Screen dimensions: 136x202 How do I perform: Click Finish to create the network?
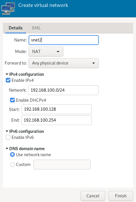[x=121, y=196]
